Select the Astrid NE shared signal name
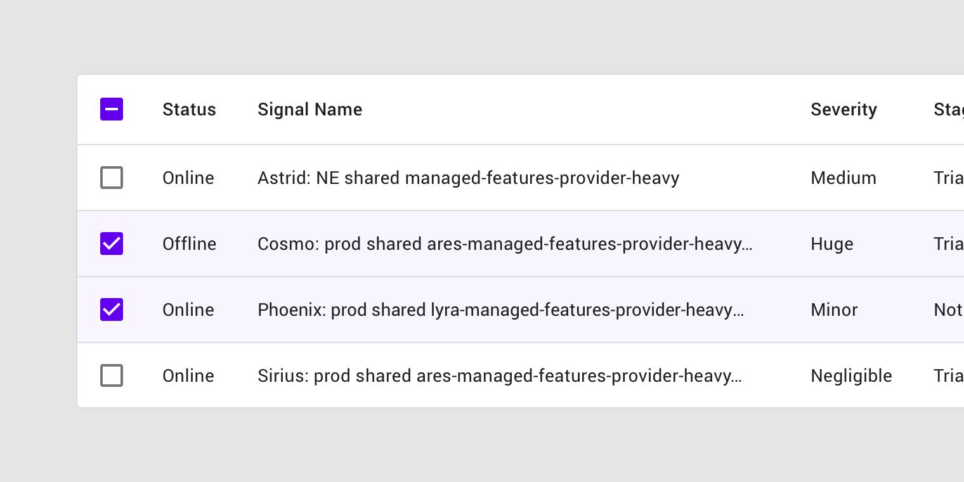Image resolution: width=964 pixels, height=482 pixels. click(x=468, y=178)
